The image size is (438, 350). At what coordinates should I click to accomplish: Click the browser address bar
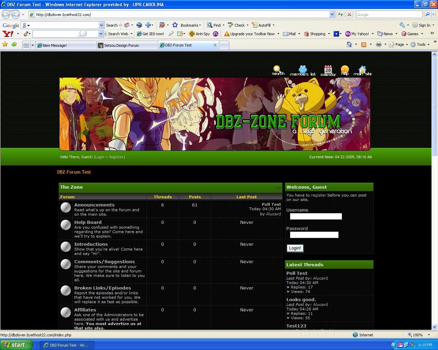coord(179,14)
